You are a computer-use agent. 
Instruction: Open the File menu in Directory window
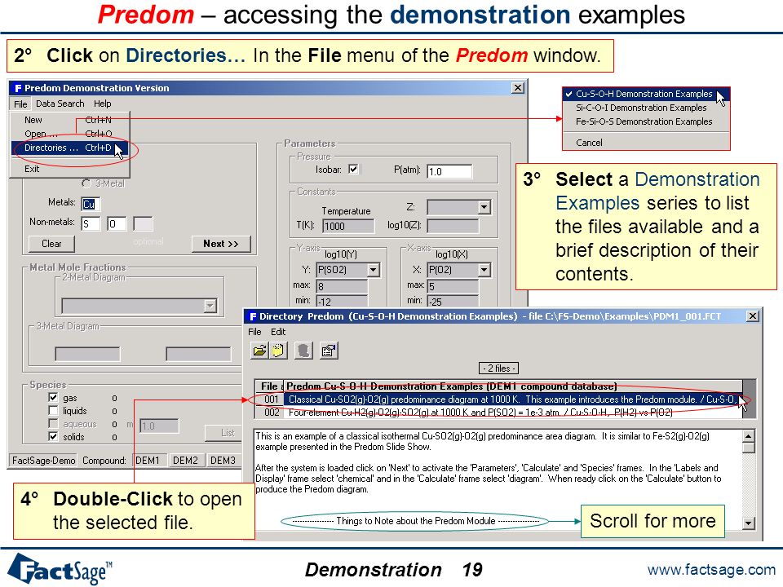[254, 332]
